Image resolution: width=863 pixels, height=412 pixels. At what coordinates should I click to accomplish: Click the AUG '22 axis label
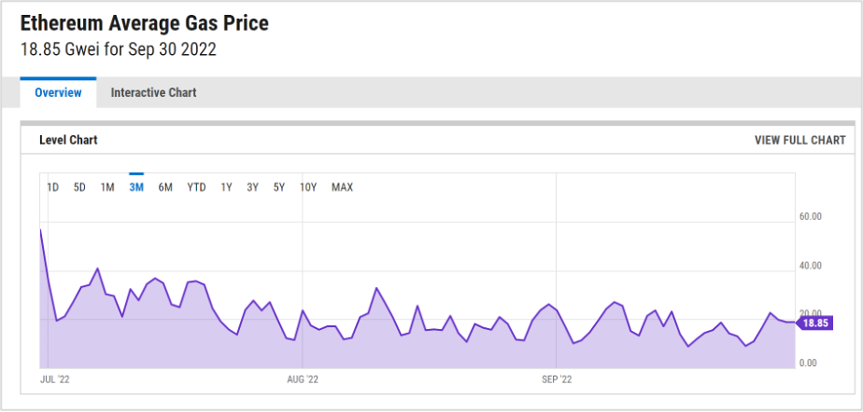(x=304, y=379)
